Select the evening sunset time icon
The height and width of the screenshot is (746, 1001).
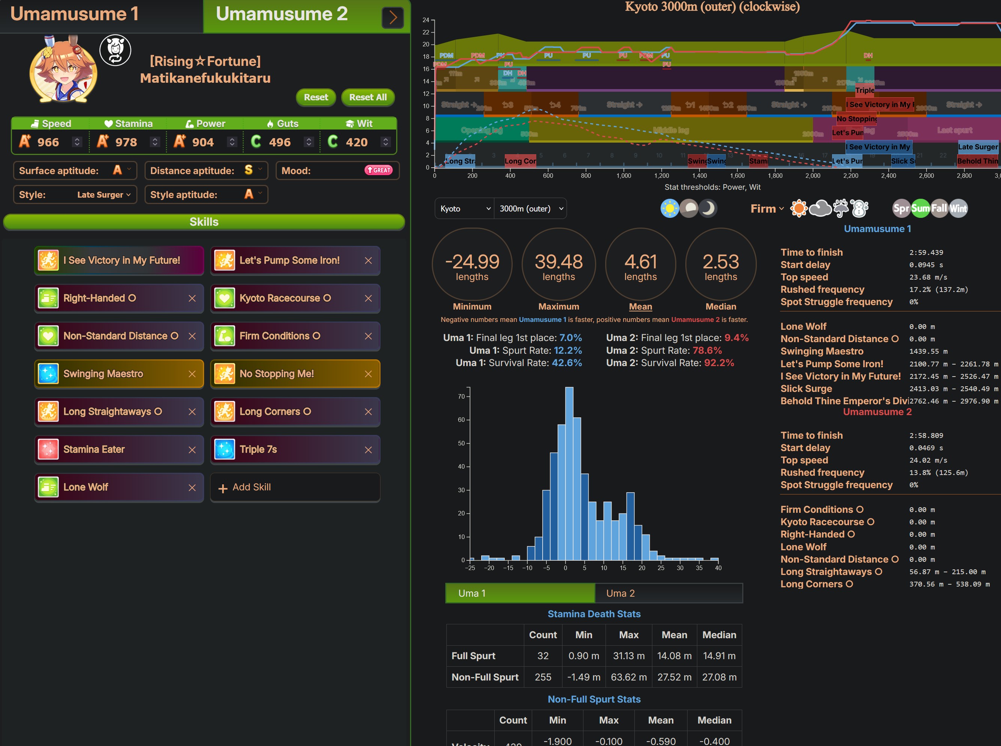(689, 208)
